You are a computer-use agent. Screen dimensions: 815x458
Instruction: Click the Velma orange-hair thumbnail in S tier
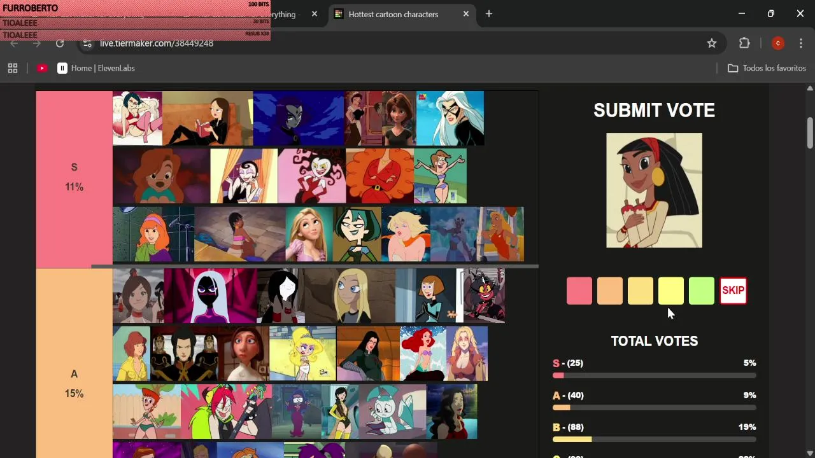153,234
